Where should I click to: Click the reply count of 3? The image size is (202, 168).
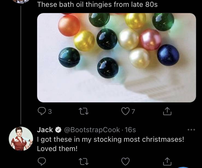tap(50, 112)
